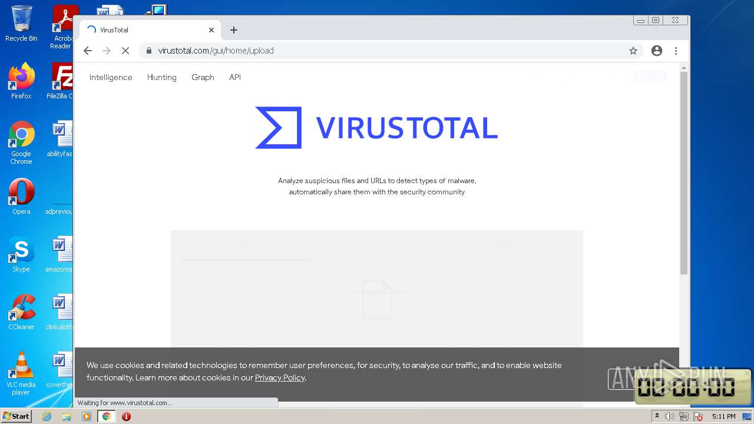Image resolution: width=754 pixels, height=424 pixels.
Task: Click the page scrollbar up arrow
Action: (x=684, y=68)
